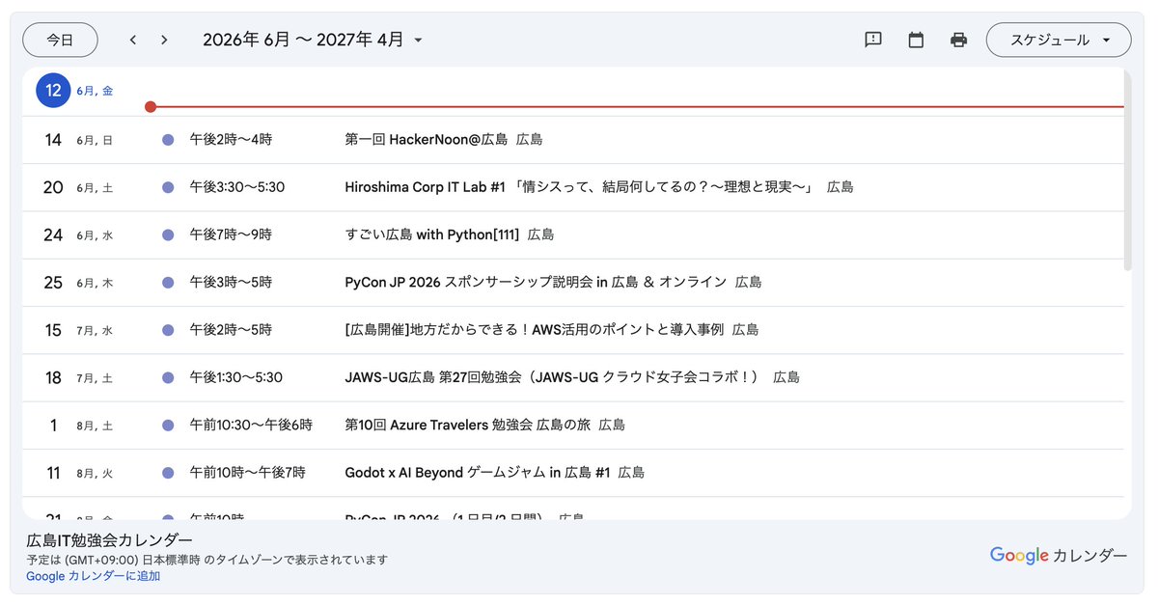Open the スケジュール view dropdown
This screenshot has width=1158, height=605.
1059,40
